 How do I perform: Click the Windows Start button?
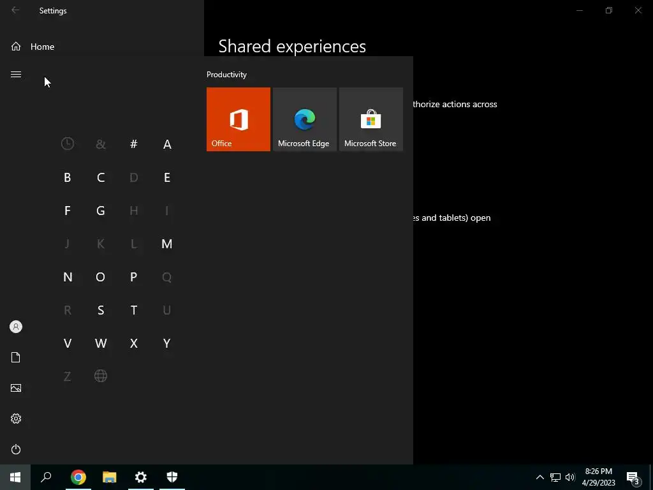tap(15, 477)
